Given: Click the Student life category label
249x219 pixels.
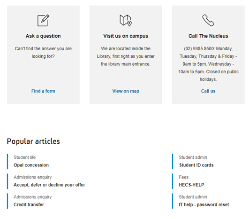Looking at the screenshot, I should [x=24, y=157].
